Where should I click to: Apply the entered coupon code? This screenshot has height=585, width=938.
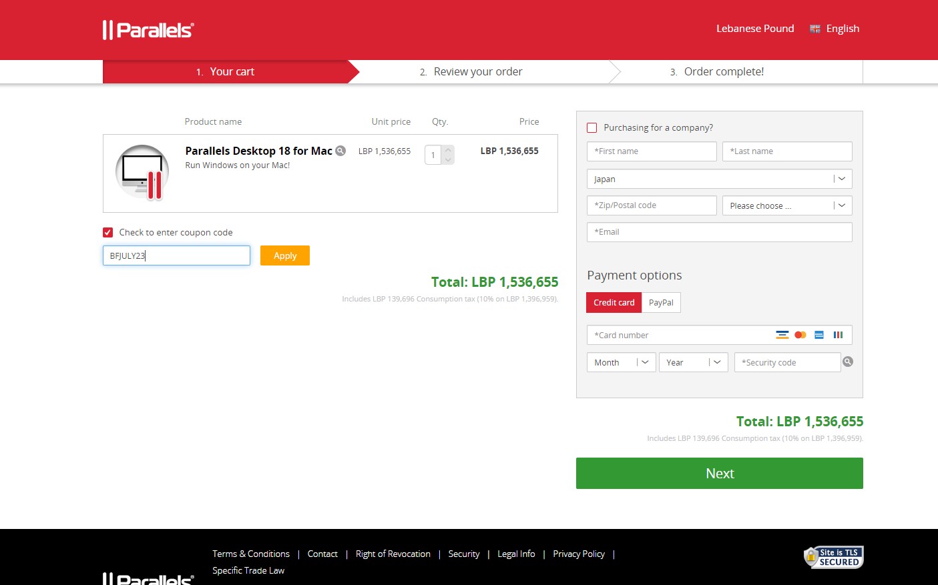285,255
